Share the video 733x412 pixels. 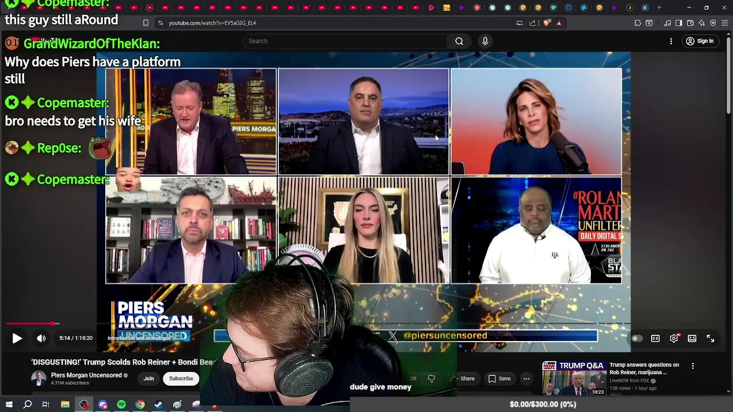(x=462, y=379)
